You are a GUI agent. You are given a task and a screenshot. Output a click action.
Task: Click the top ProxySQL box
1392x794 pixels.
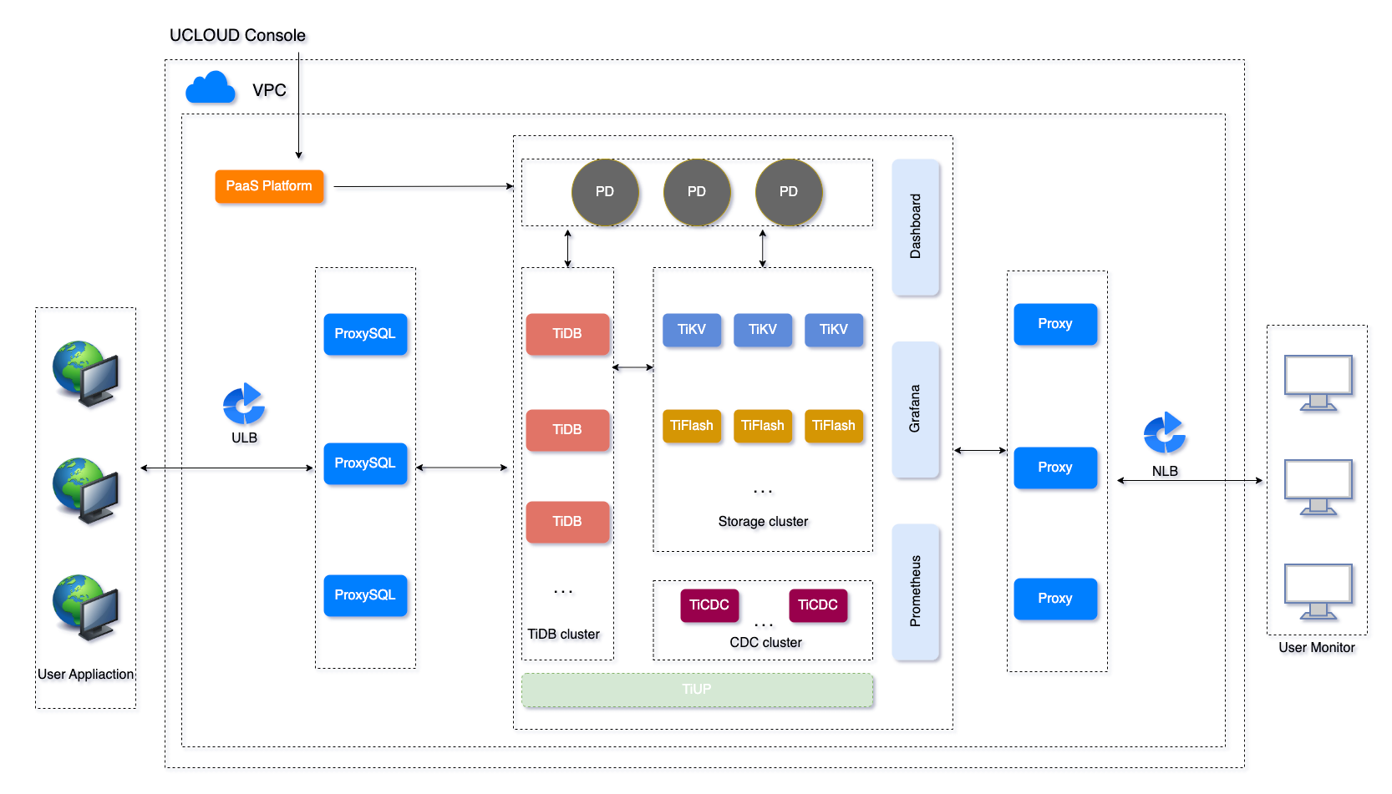365,334
